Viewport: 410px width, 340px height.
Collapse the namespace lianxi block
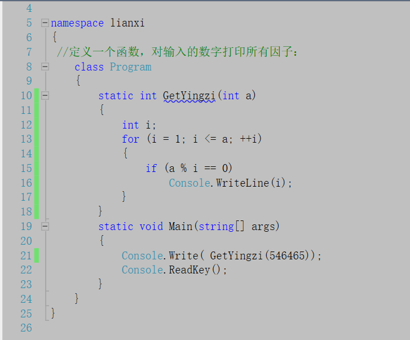click(x=45, y=23)
